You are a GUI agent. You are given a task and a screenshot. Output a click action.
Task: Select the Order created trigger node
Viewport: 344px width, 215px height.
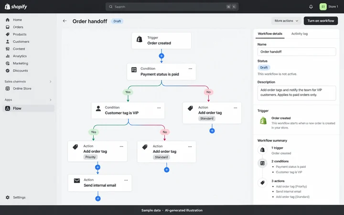[x=161, y=41]
